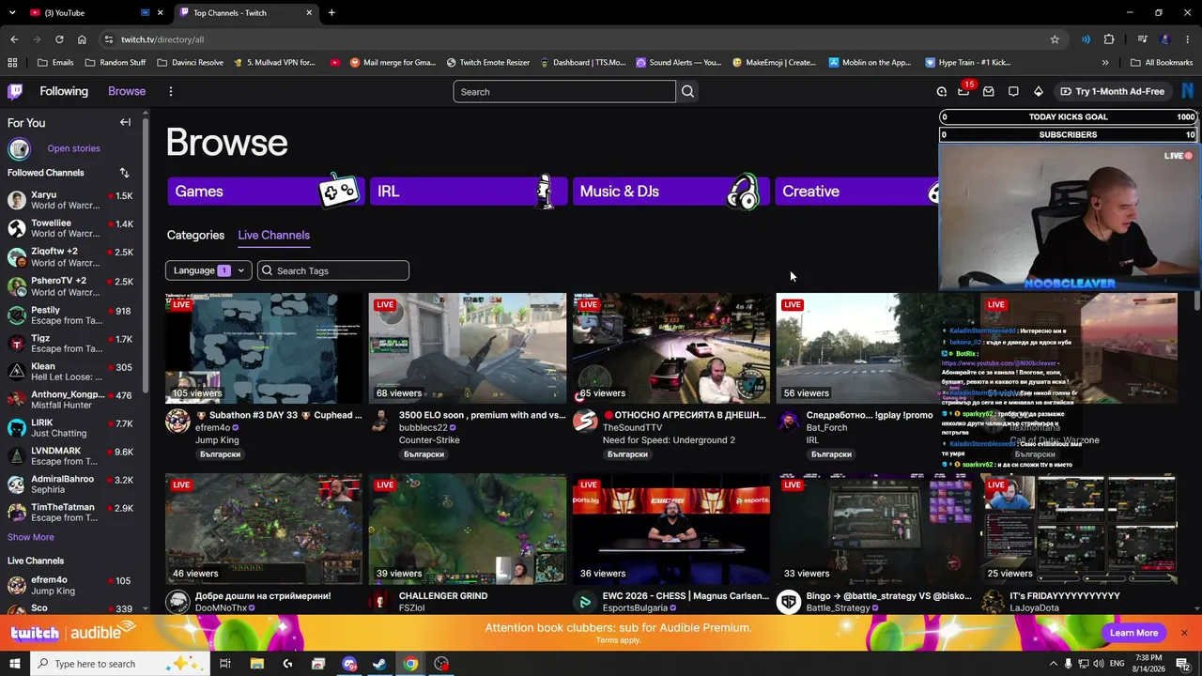This screenshot has height=676, width=1202.
Task: Go to the Twitch home logo
Action: [x=15, y=91]
